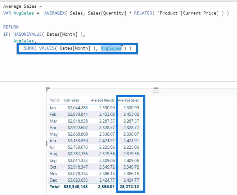
Task: Click the 28,272.12 Average Sales total
Action: point(129,187)
